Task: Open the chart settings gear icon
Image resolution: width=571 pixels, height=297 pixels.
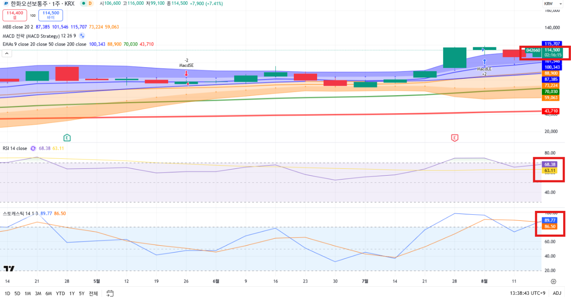Action: click(x=553, y=282)
